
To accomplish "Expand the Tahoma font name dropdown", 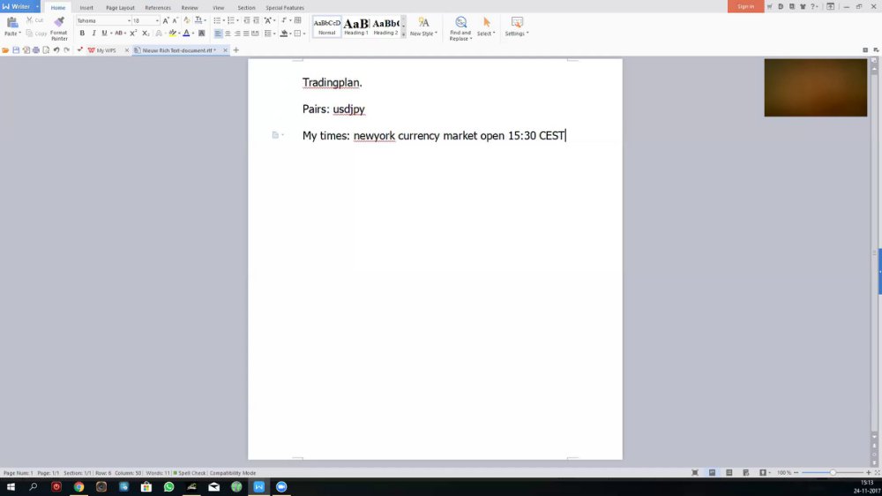I will coord(129,21).
